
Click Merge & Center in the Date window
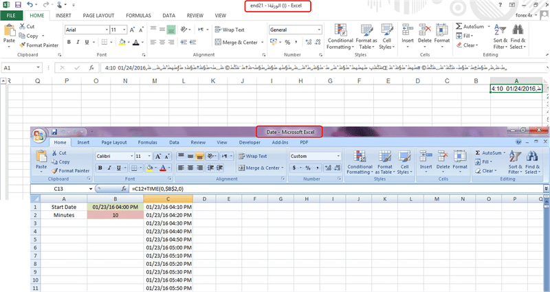(263, 168)
